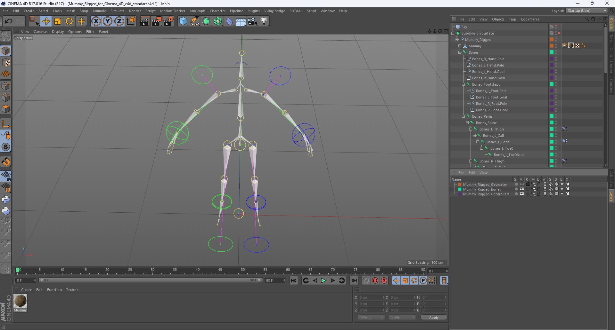
Task: Open the World coordinate system dropdown
Action: coord(371,317)
